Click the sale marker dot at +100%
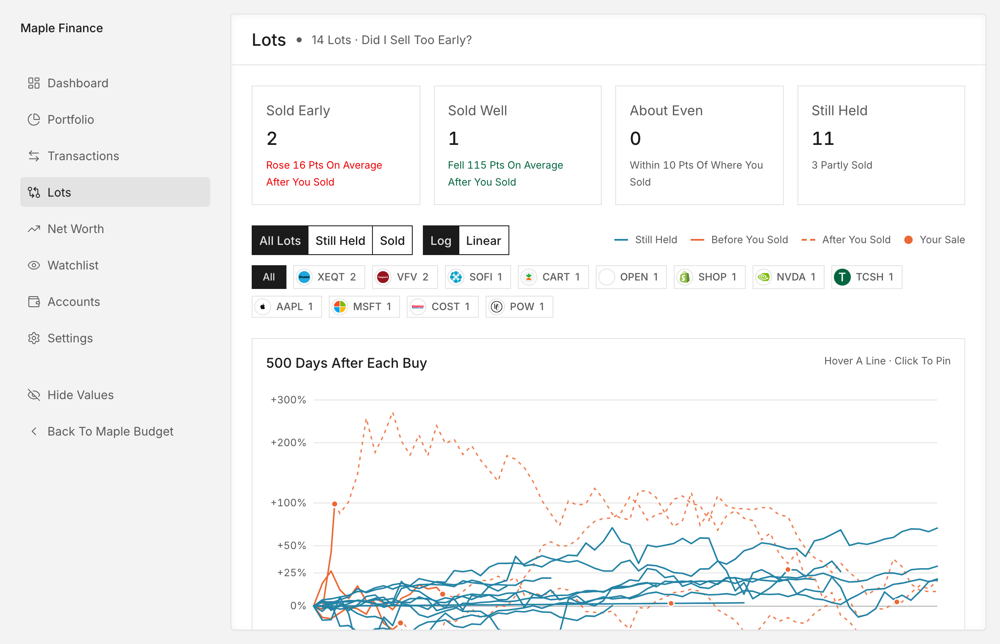The image size is (1000, 644). [x=335, y=504]
